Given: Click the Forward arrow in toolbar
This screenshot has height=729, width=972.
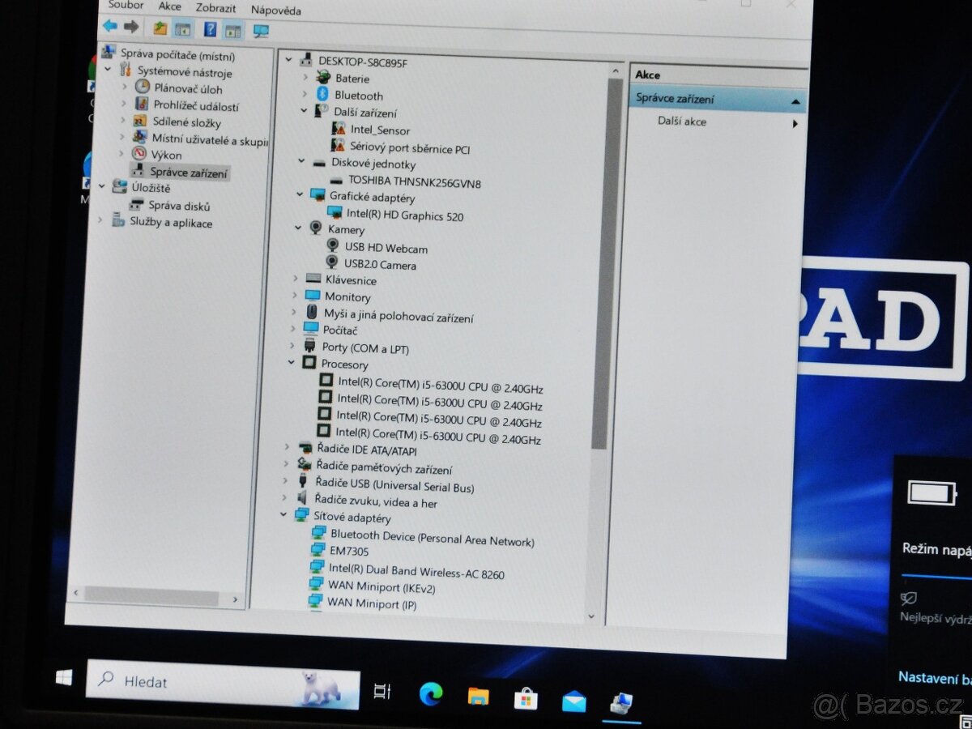Looking at the screenshot, I should click(x=131, y=27).
